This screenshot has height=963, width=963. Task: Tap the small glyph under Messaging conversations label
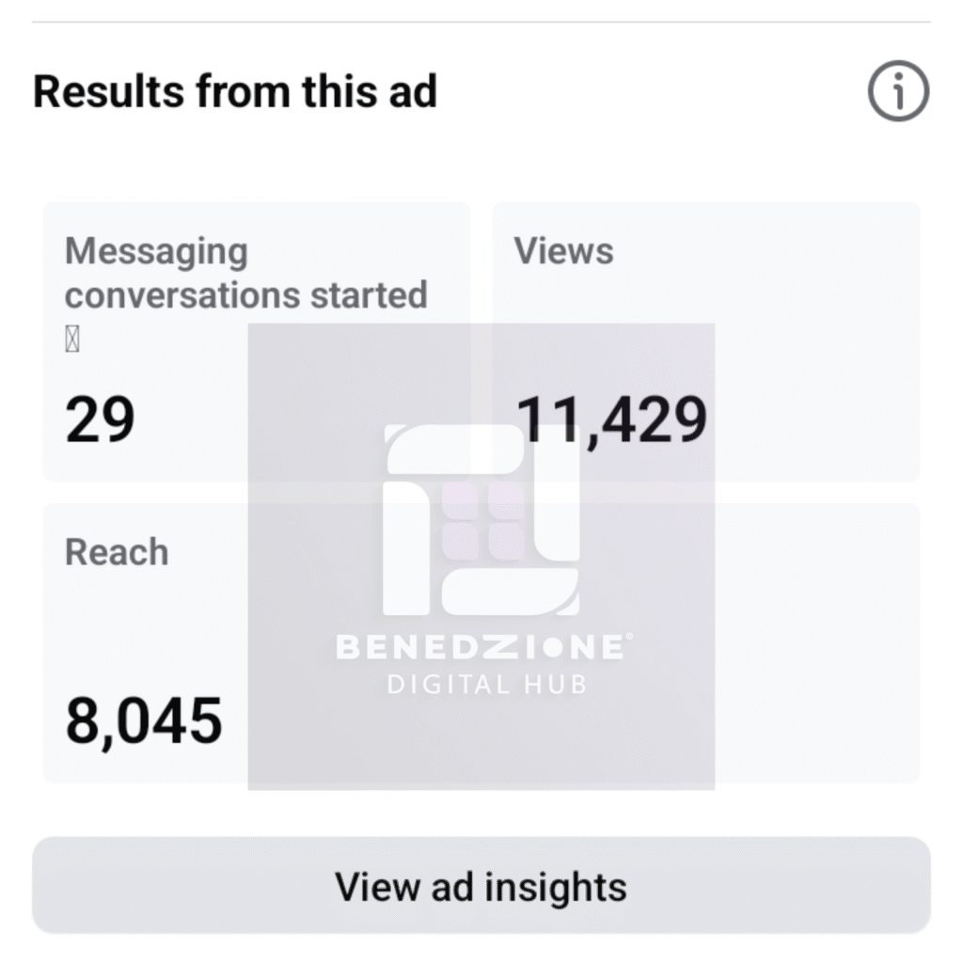[x=72, y=340]
